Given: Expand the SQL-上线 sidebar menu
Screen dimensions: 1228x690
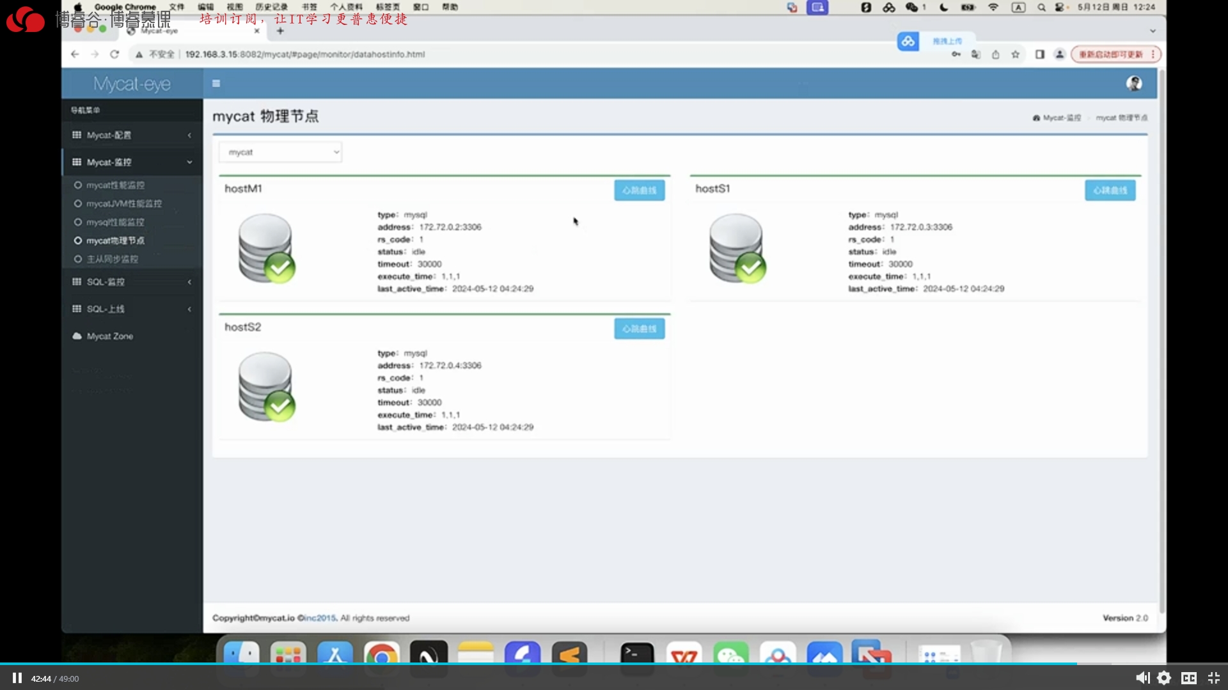Looking at the screenshot, I should pyautogui.click(x=132, y=309).
